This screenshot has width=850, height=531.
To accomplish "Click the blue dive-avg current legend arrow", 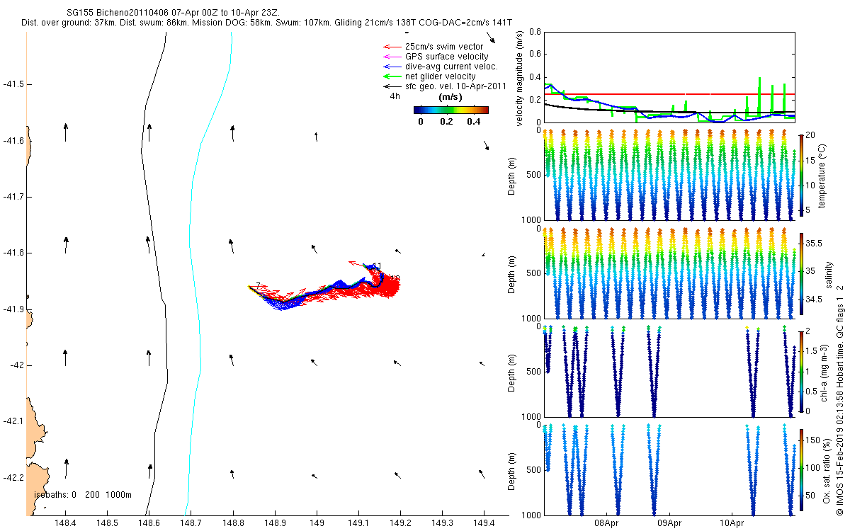I will tap(391, 67).
